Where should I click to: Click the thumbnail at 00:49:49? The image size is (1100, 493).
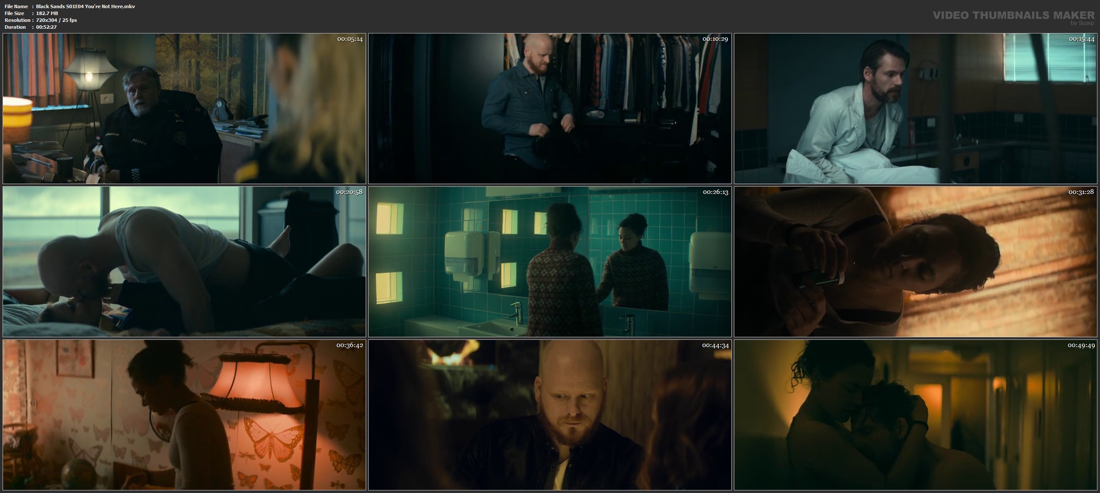tap(915, 414)
